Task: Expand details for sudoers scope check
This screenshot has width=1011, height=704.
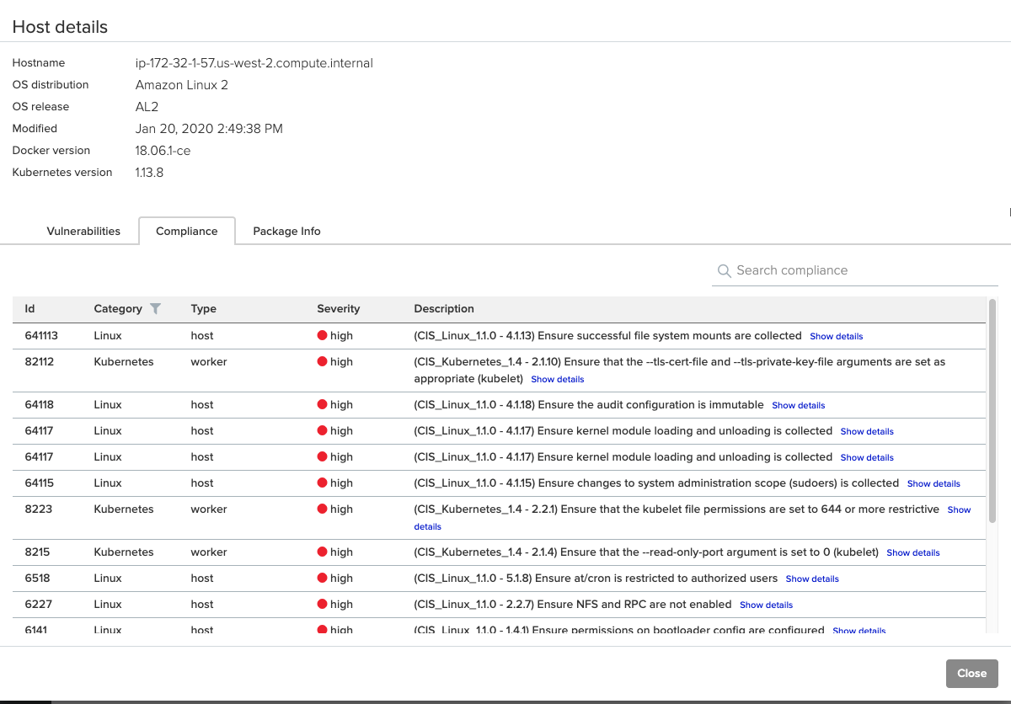Action: click(x=933, y=484)
